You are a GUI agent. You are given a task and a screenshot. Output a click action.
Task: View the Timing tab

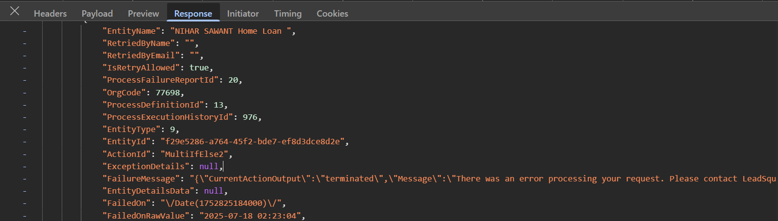[x=288, y=14]
